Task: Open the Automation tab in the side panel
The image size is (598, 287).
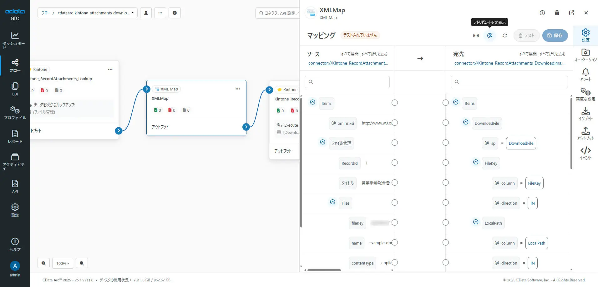Action: [585, 55]
